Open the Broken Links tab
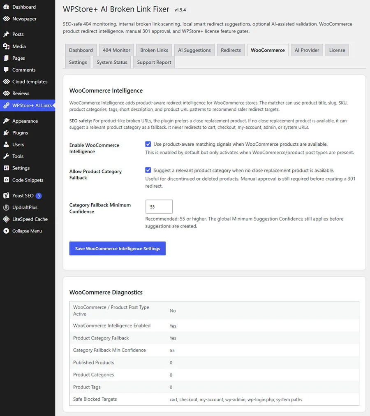The height and width of the screenshot is (416, 370). click(x=154, y=50)
